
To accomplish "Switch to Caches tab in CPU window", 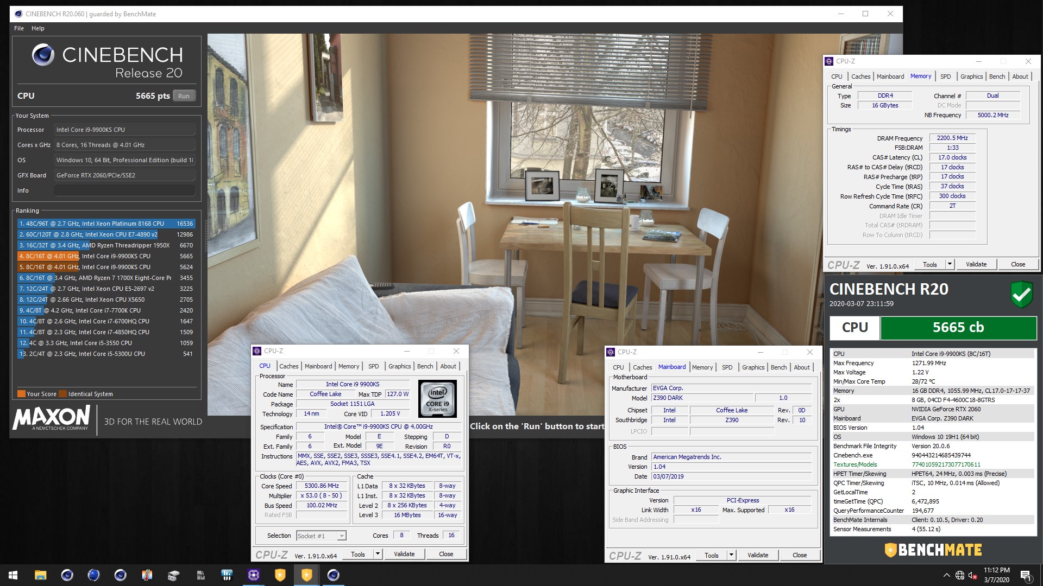I will point(288,366).
